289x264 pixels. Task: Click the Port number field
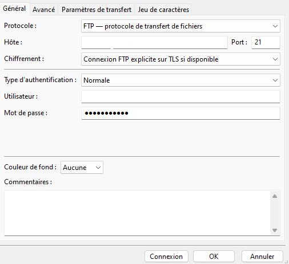(266, 42)
